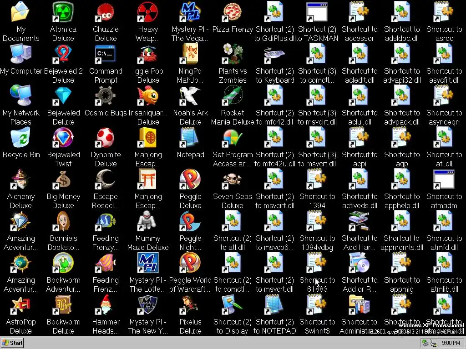
Task: Click the 9:00 PM taskbar clock
Action: click(451, 343)
